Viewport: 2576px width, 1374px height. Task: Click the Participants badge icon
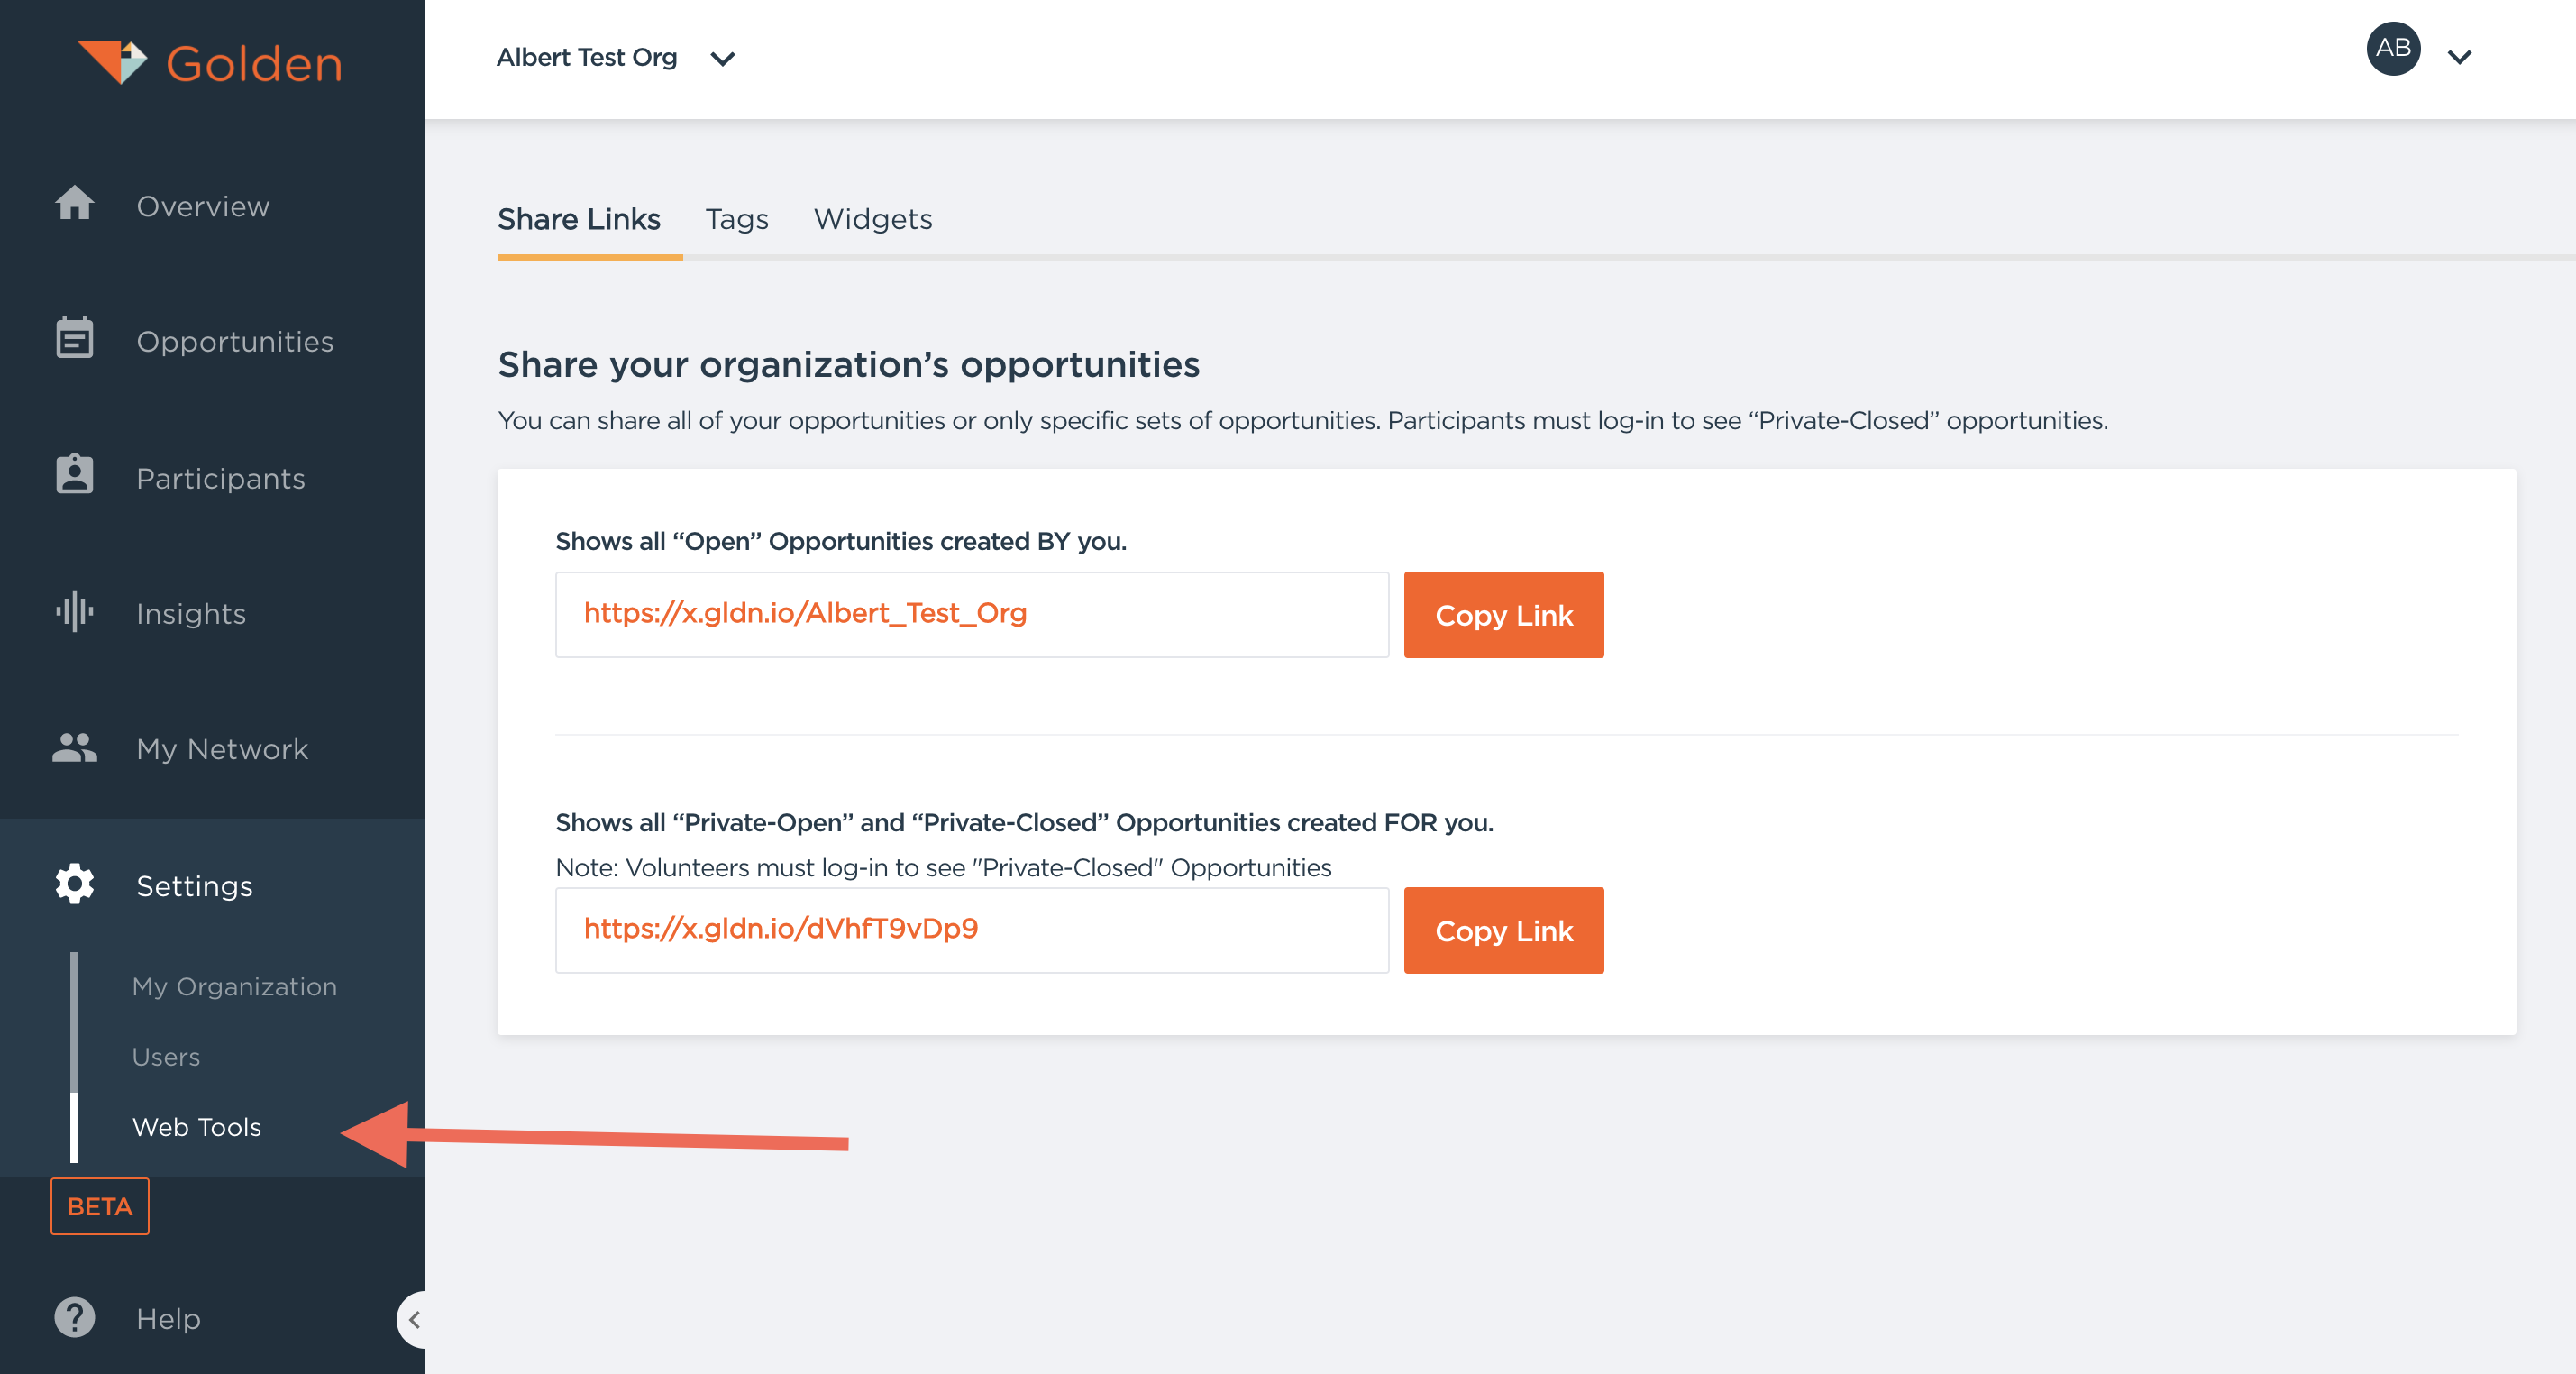(74, 475)
